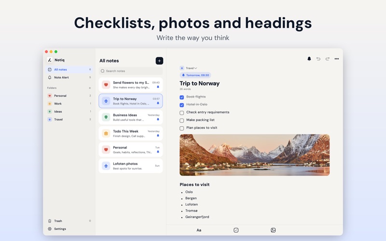Click bell icon on Personal note card

158,152
